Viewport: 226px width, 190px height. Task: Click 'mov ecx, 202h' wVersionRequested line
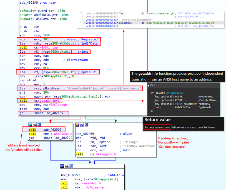pyautogui.click(x=59, y=39)
